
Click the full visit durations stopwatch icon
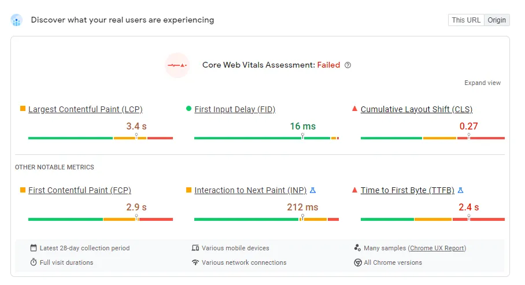[34, 262]
